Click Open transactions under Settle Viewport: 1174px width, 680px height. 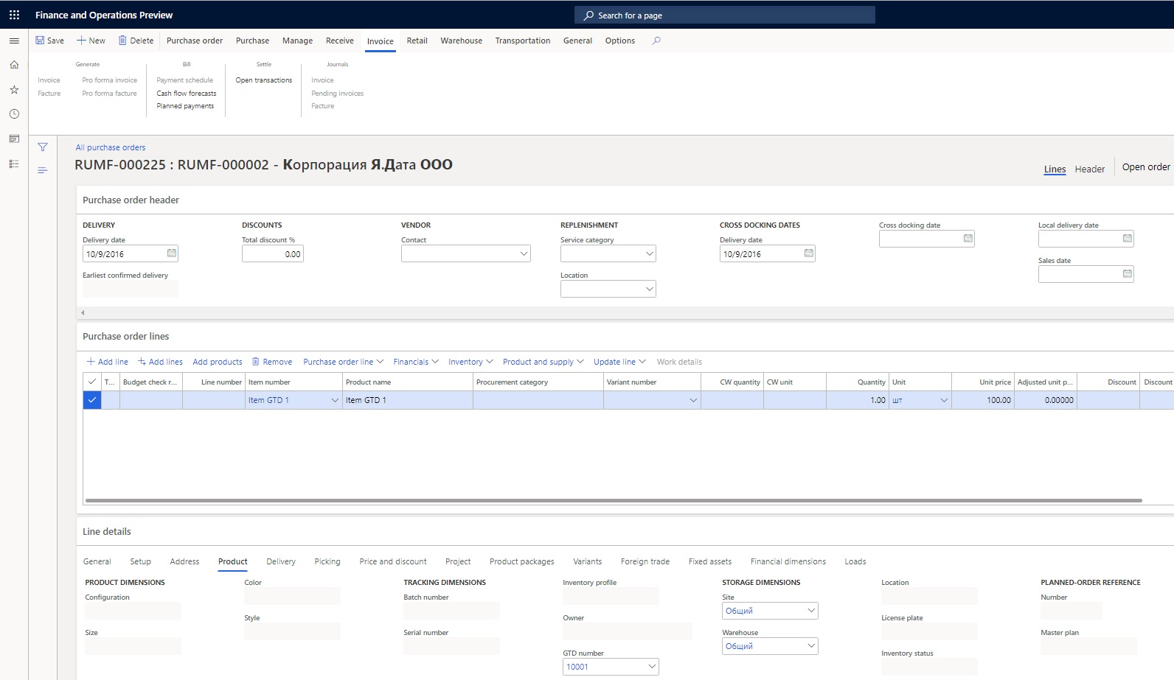point(264,80)
